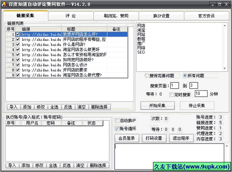
Task: Click 全选 under the link list
Action: 54,107
